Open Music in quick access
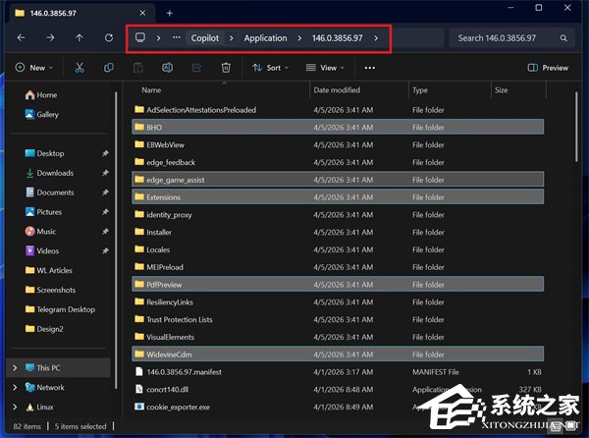The width and height of the screenshot is (589, 438). point(40,232)
